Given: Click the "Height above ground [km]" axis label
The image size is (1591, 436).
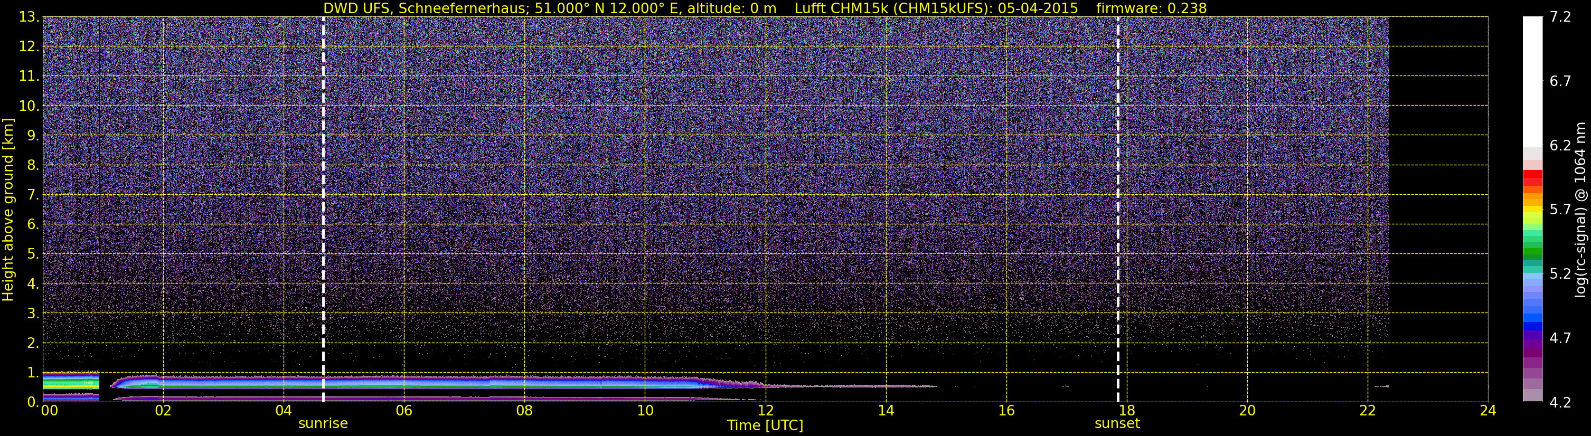Looking at the screenshot, I should tap(8, 210).
